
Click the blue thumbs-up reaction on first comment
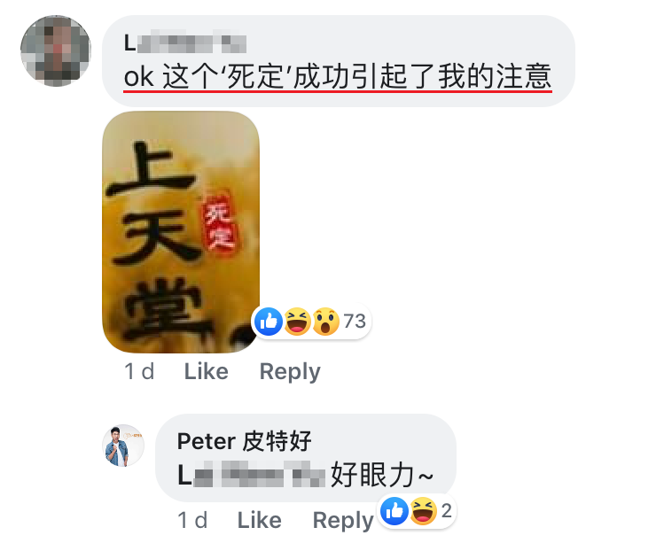point(269,322)
